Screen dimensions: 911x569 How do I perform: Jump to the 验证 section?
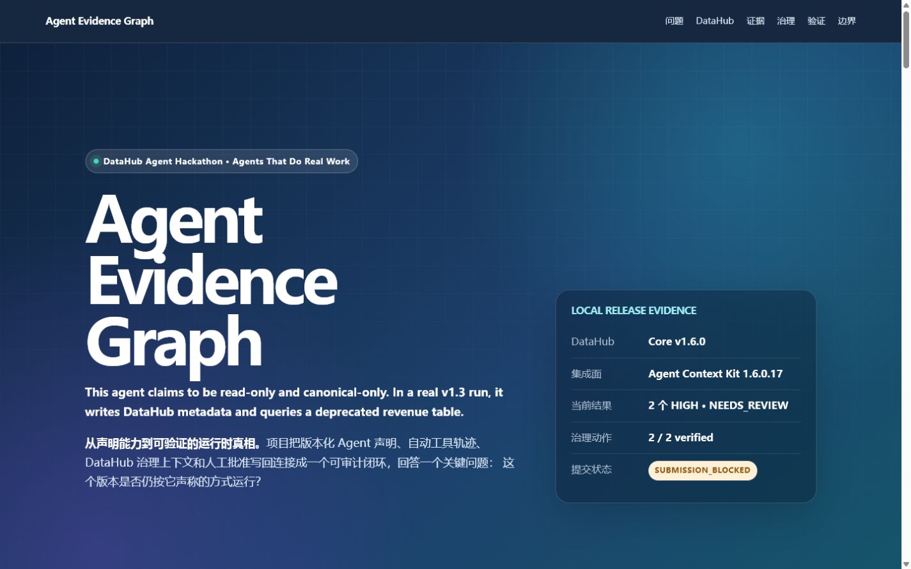pyautogui.click(x=816, y=21)
